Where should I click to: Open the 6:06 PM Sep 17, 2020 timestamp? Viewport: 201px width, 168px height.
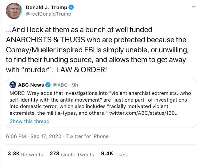33,136
